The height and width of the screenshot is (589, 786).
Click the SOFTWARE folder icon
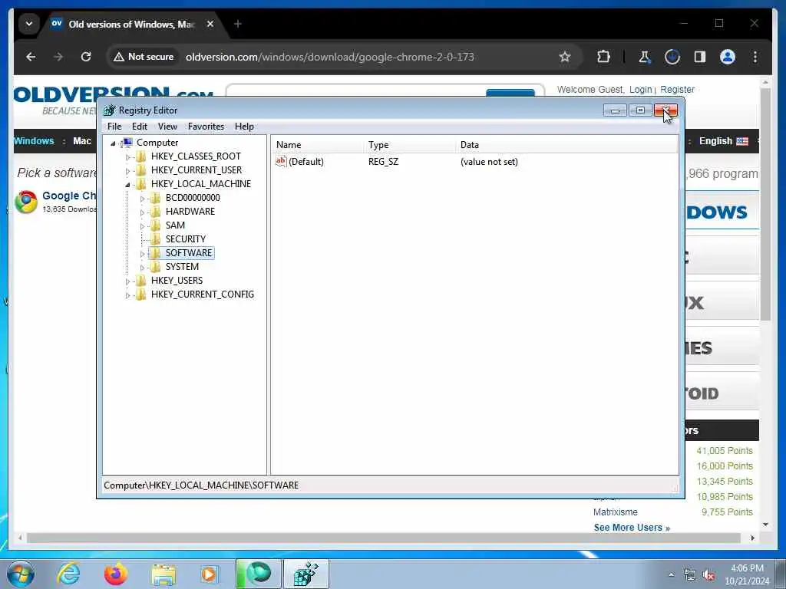coord(155,253)
